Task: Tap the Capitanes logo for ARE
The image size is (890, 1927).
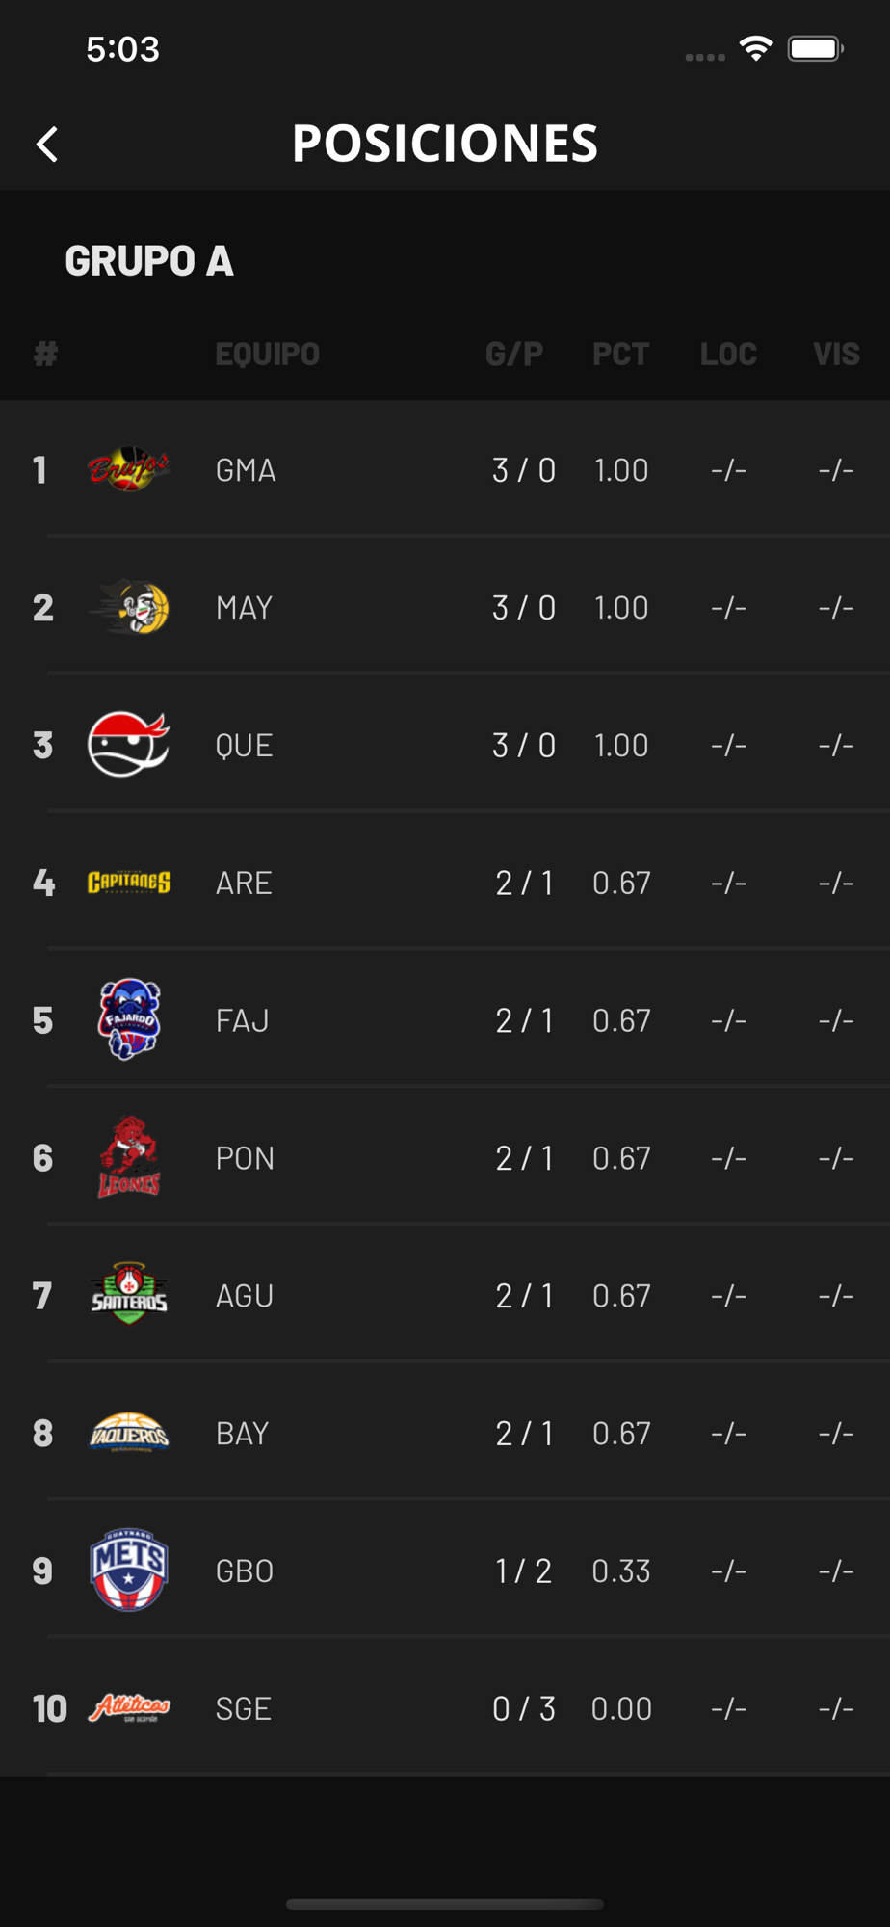Action: [x=128, y=883]
